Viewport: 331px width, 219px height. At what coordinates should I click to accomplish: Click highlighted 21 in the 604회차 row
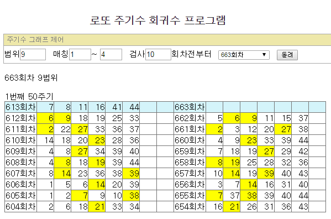pos(97,206)
